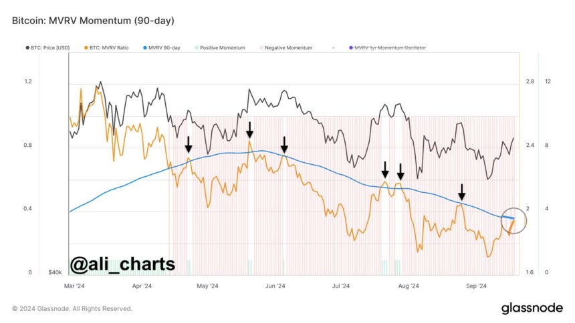The height and width of the screenshot is (323, 575).
Task: Click the $40k price axis label
Action: [54, 273]
